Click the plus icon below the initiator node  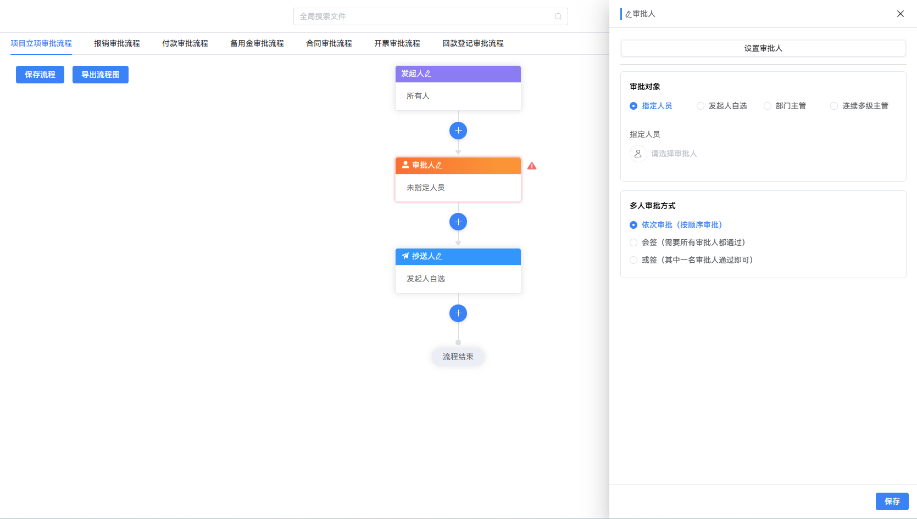[458, 131]
